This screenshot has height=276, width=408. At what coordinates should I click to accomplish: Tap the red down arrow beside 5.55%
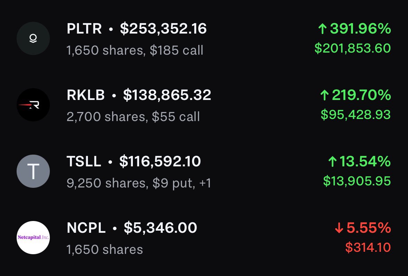coord(339,228)
